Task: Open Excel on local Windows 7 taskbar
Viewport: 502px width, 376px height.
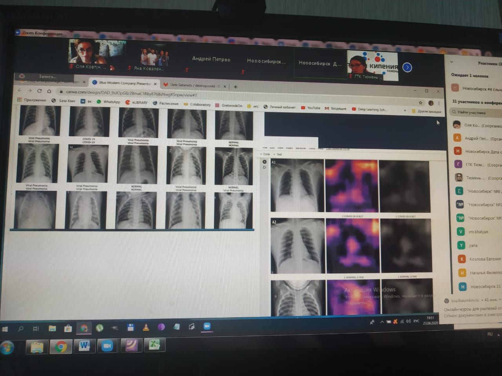Action: [154, 345]
